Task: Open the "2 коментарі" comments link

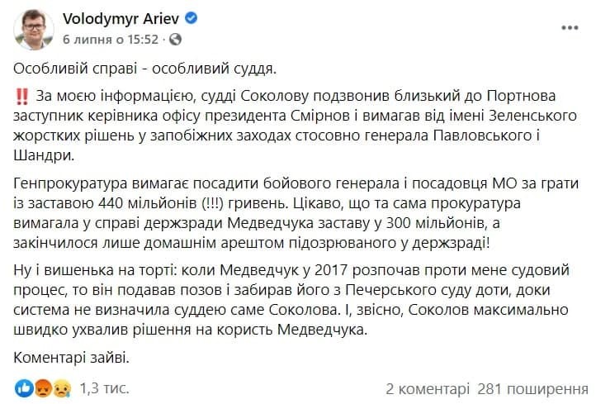Action: pyautogui.click(x=428, y=388)
